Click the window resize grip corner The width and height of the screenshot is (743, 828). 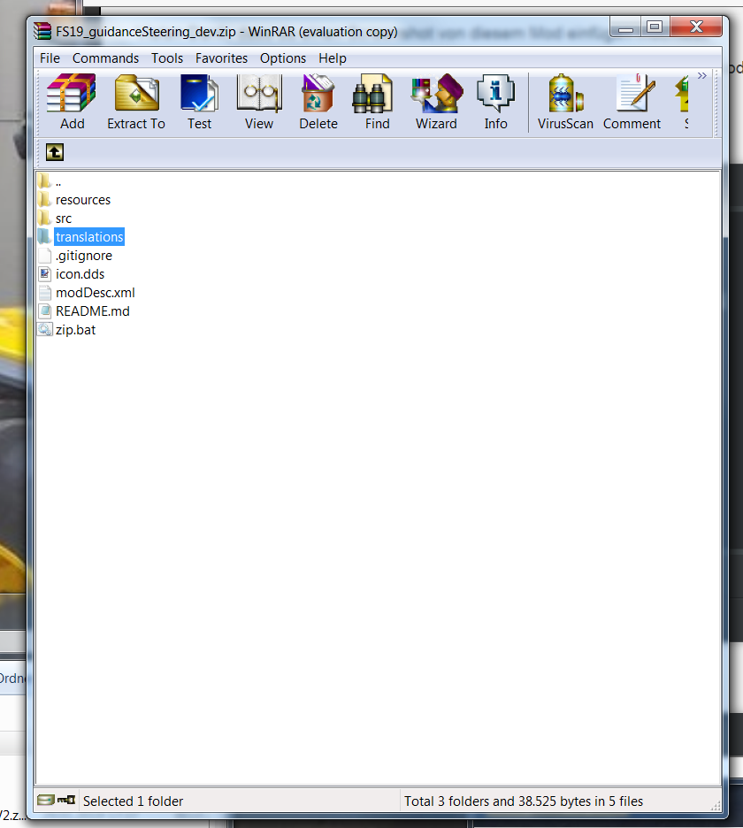716,806
